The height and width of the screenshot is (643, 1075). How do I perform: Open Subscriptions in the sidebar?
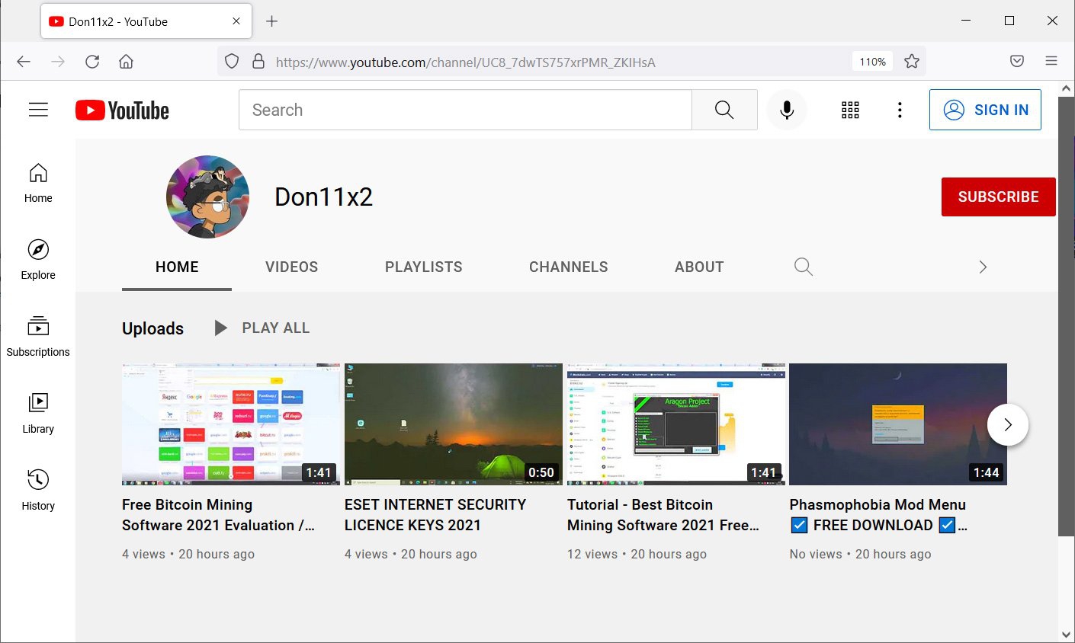[38, 336]
